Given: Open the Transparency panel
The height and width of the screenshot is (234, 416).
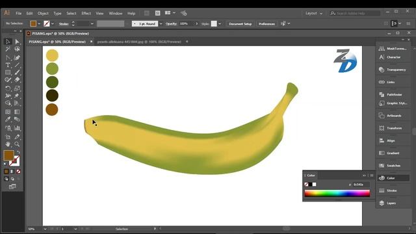Looking at the screenshot, I should click(x=393, y=70).
